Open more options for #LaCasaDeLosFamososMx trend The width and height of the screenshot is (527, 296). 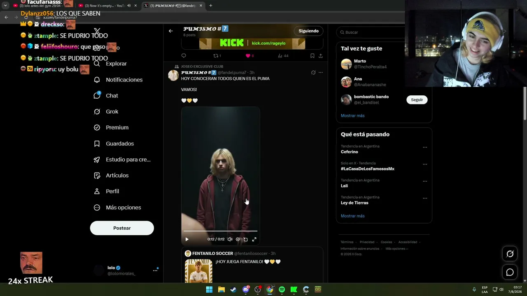425,164
